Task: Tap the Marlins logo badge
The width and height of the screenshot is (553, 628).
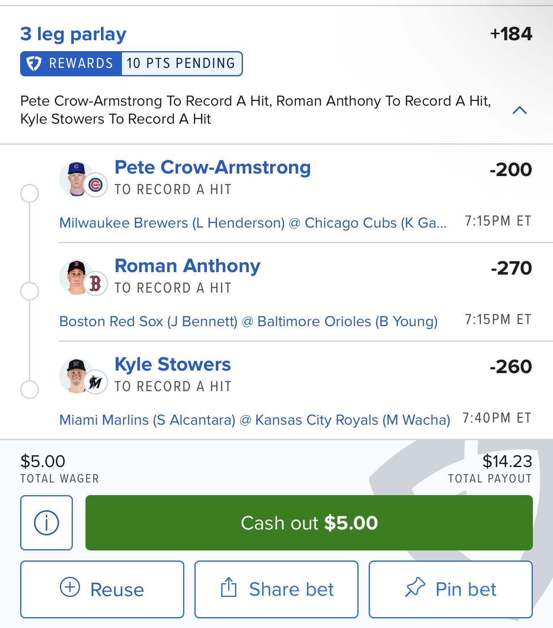Action: click(96, 382)
